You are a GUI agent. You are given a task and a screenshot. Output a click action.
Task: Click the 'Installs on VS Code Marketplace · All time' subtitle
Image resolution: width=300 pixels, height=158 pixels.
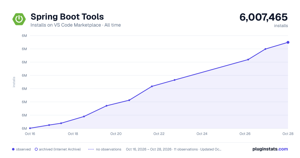75,25
